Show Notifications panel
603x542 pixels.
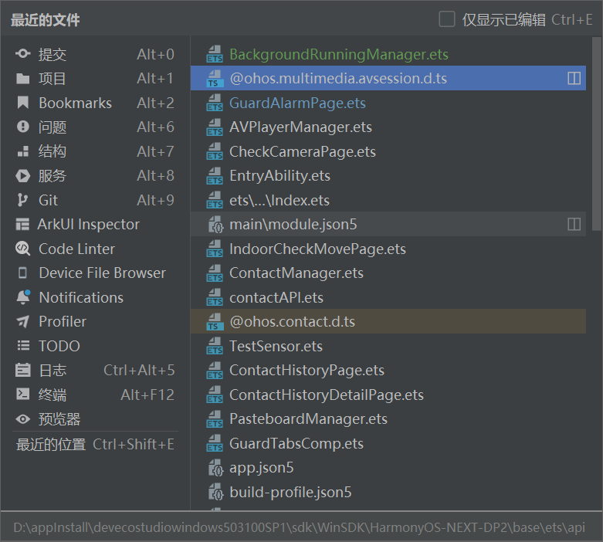click(95, 297)
